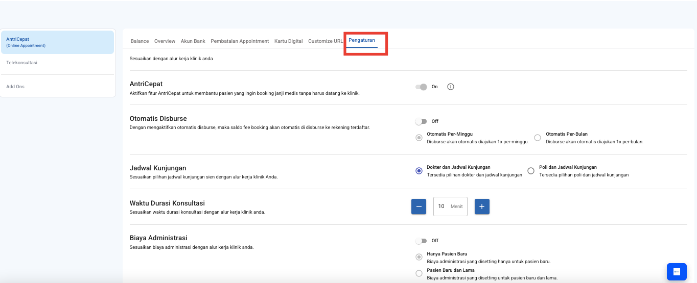The height and width of the screenshot is (283, 697).
Task: Click the info icon next to AntriCepat toggle
Action: coord(450,87)
